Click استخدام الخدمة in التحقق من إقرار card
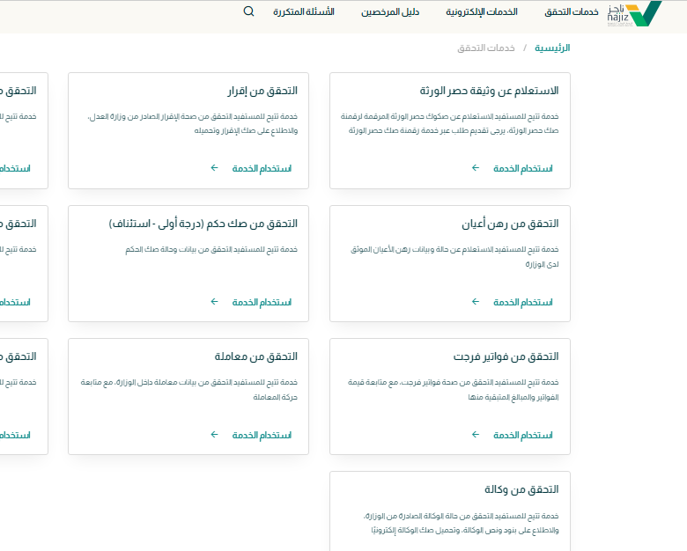The height and width of the screenshot is (551, 687). tap(262, 168)
